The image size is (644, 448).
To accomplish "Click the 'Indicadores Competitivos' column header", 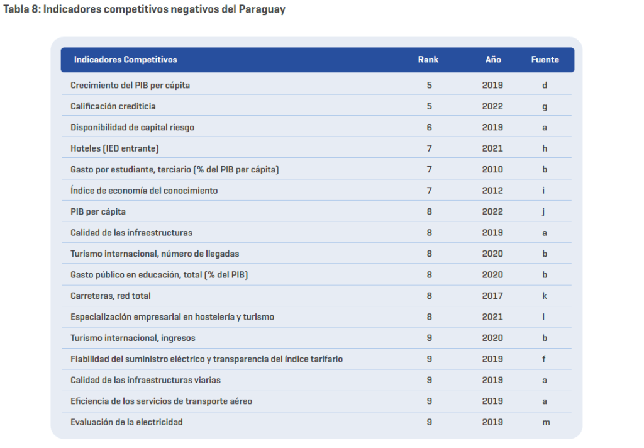I will tap(125, 60).
